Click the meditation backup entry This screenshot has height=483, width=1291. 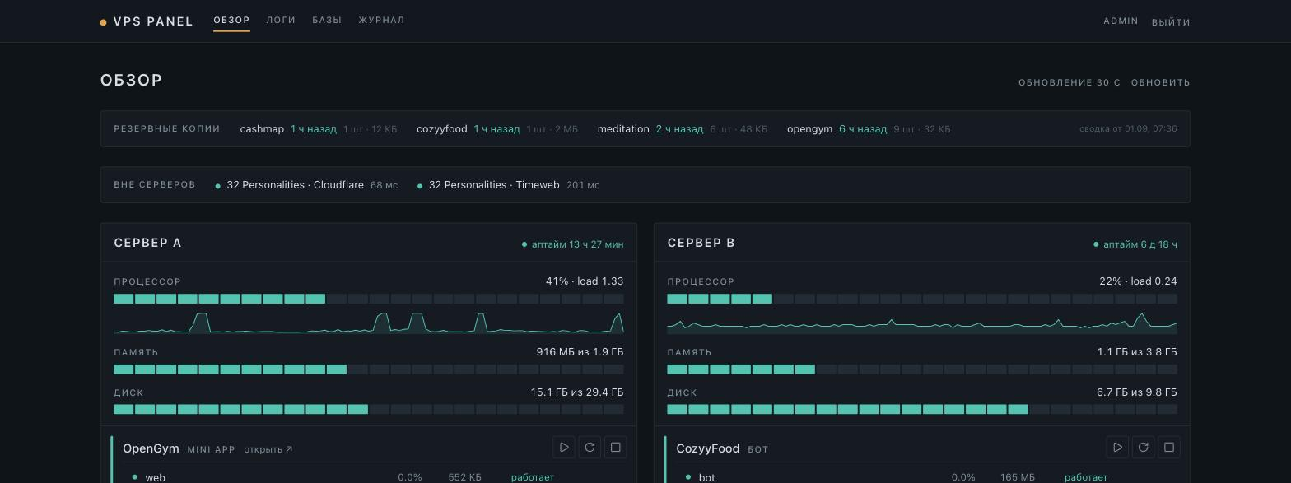pos(683,129)
